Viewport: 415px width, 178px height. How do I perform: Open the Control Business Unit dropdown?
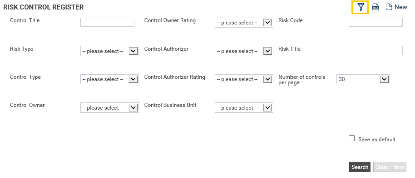click(x=244, y=108)
